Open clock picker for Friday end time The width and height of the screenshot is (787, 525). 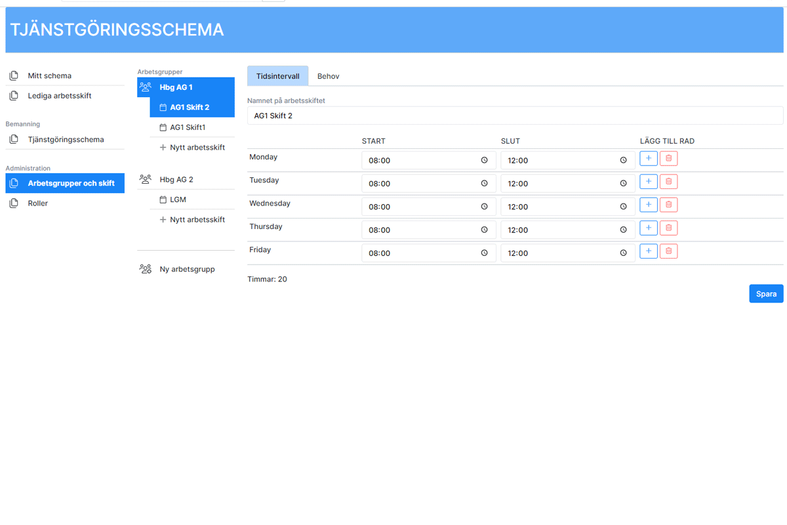pyautogui.click(x=623, y=253)
